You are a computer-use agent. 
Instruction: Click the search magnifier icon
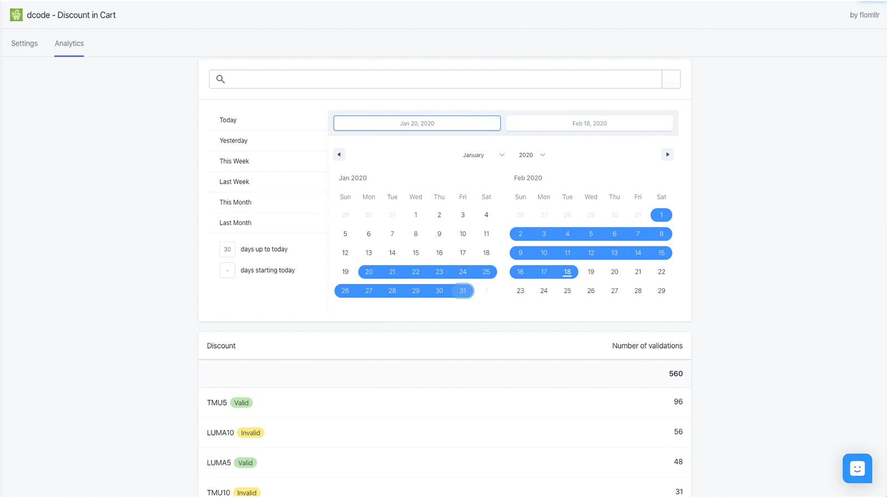221,79
